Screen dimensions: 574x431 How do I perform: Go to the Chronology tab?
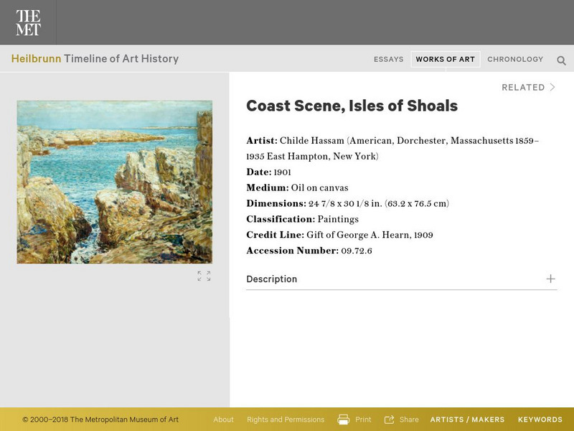515,60
